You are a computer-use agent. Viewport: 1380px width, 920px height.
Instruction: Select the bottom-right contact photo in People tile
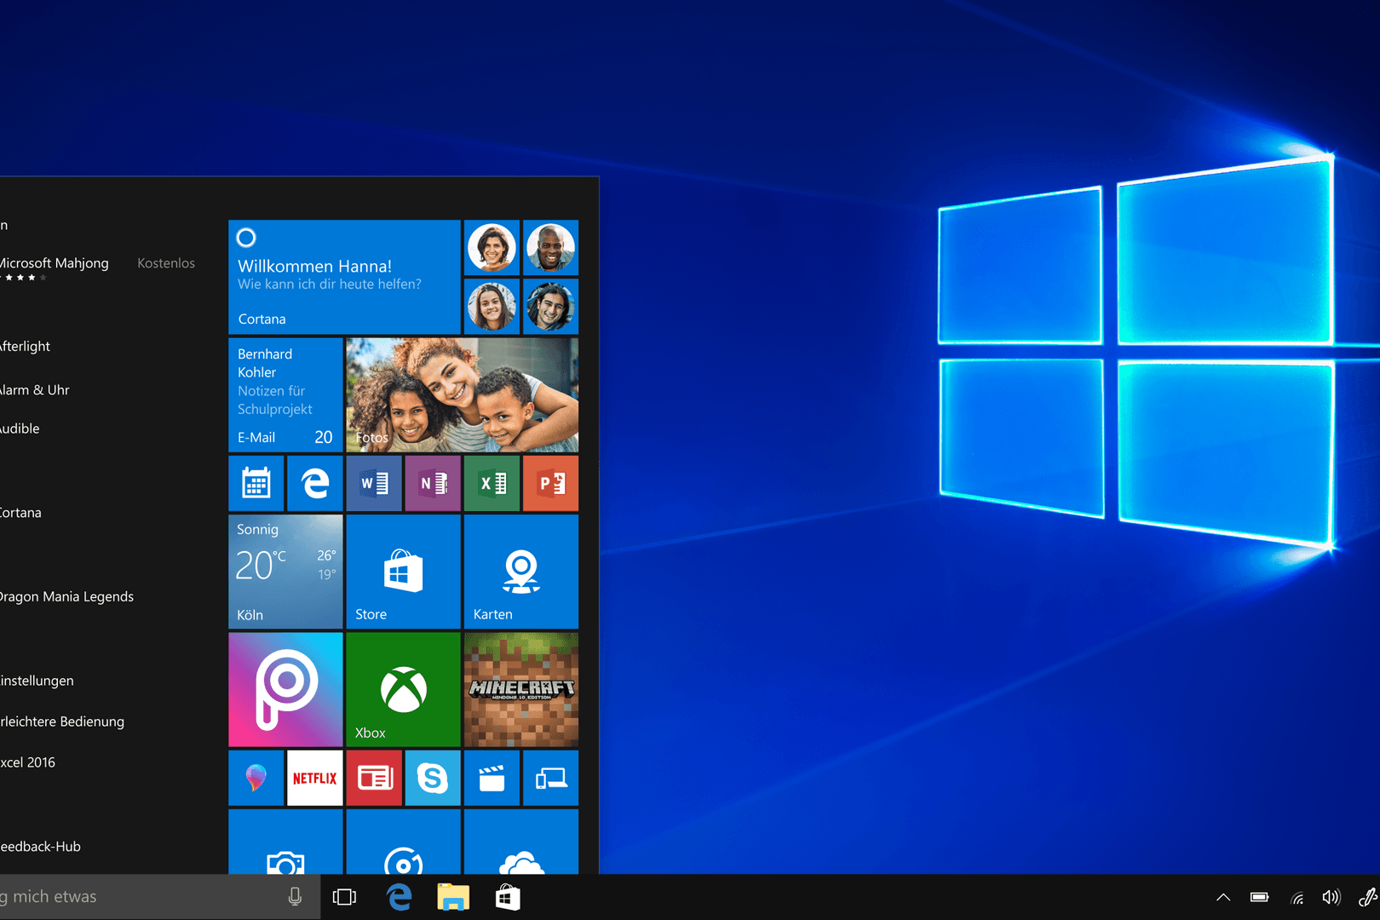point(550,306)
